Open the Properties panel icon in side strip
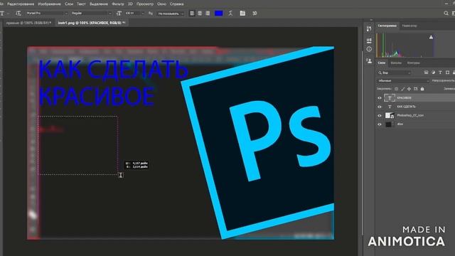 click(369, 40)
